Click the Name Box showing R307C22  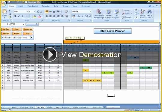pyautogui.click(x=11, y=24)
